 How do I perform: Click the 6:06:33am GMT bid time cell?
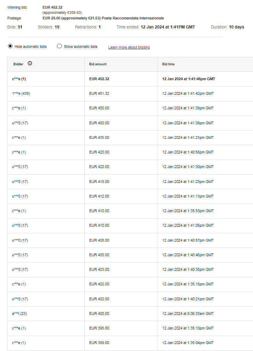pyautogui.click(x=188, y=314)
